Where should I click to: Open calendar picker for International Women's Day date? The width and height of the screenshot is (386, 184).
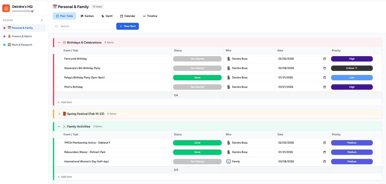coord(324,161)
